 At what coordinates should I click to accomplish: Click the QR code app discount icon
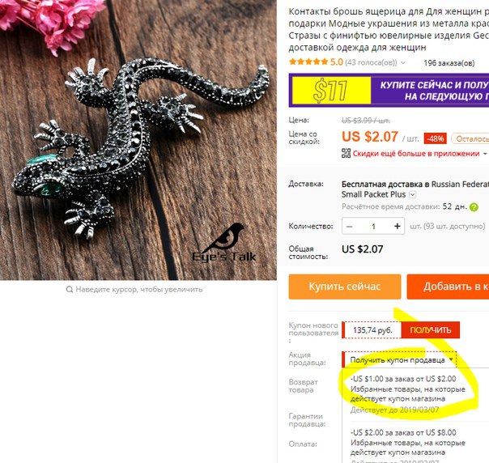click(x=346, y=153)
